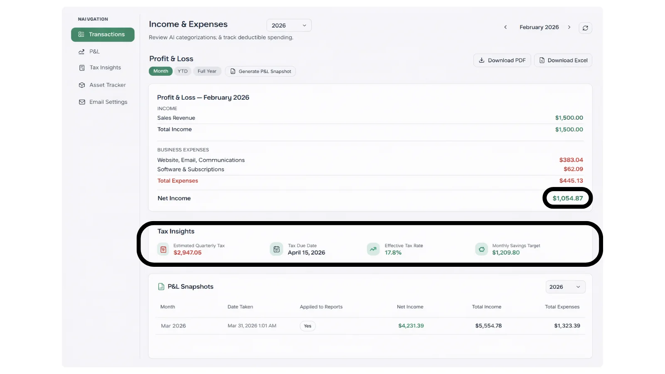Click the $445.13 total expenses amount
The width and height of the screenshot is (665, 374).
[571, 181]
